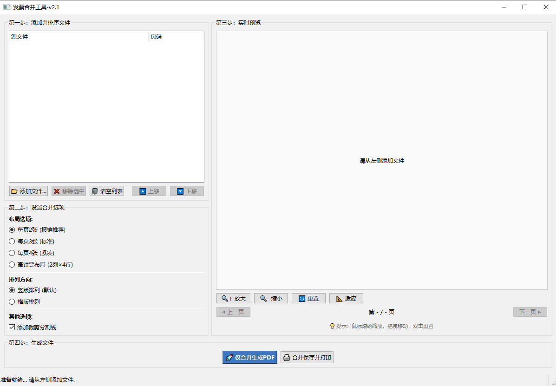This screenshot has height=386, width=556.
Task: Click the 页码 column header
Action: coord(176,37)
